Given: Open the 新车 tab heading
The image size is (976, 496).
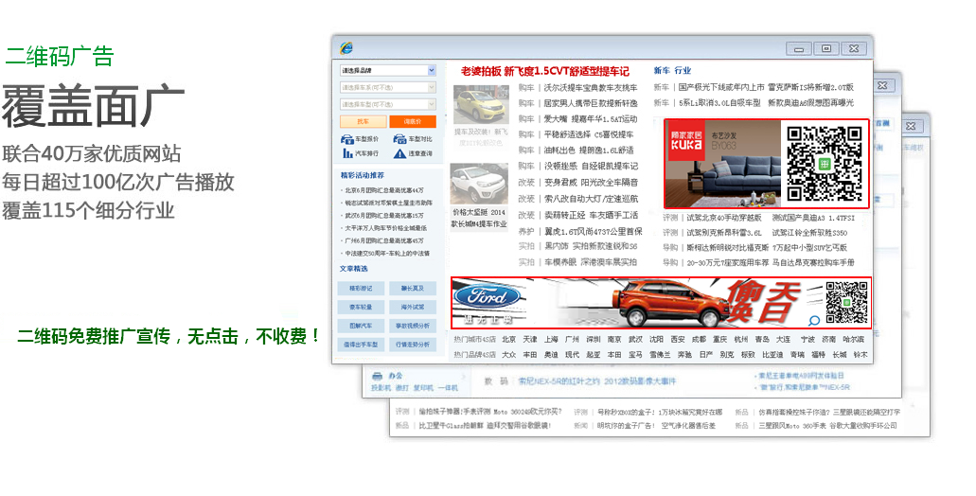Looking at the screenshot, I should (662, 70).
